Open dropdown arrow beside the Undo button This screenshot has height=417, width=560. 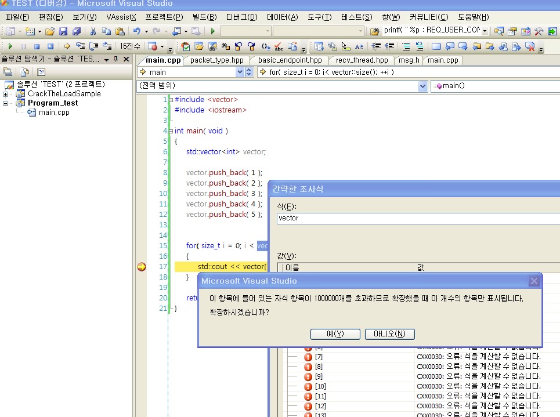coord(146,31)
